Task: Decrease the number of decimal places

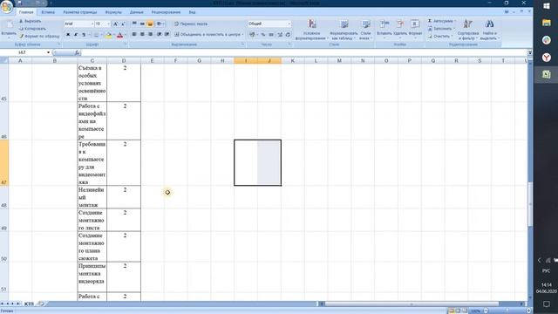Action: click(x=288, y=35)
